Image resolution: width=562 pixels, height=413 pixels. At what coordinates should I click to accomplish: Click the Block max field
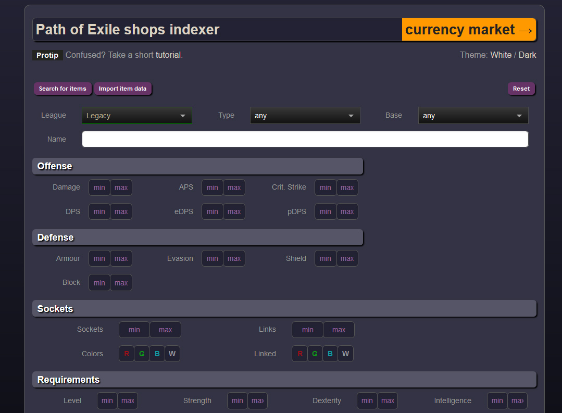121,283
